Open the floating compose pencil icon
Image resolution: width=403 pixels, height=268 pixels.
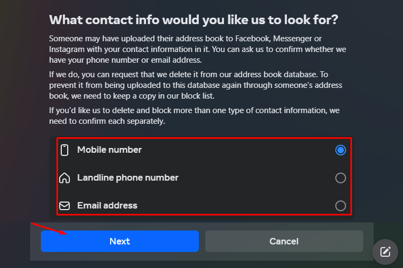(x=385, y=252)
